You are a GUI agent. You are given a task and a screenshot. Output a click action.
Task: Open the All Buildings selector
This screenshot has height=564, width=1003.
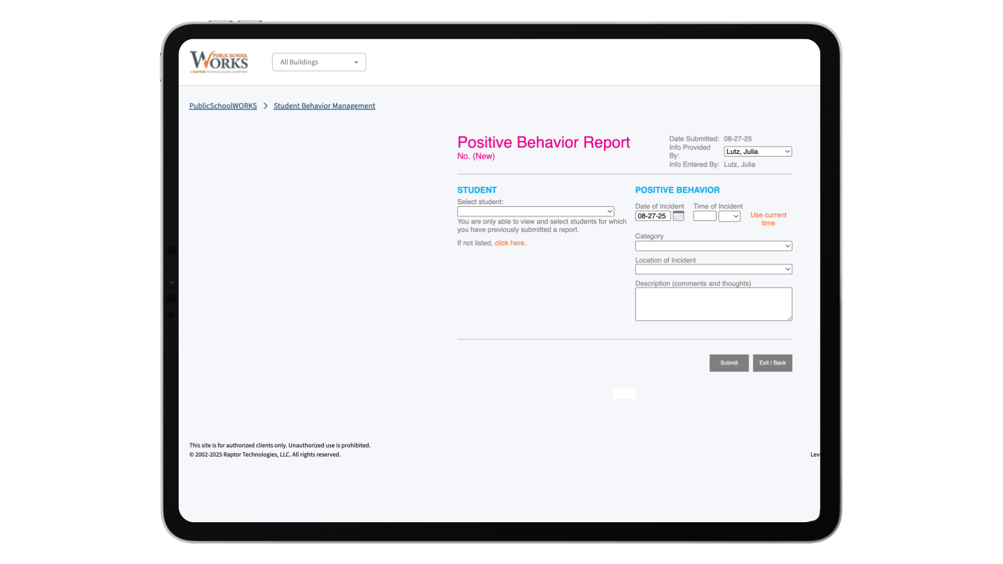(x=319, y=62)
